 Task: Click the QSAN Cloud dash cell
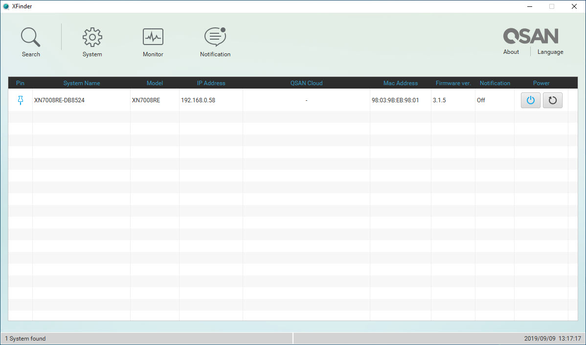[x=307, y=100]
